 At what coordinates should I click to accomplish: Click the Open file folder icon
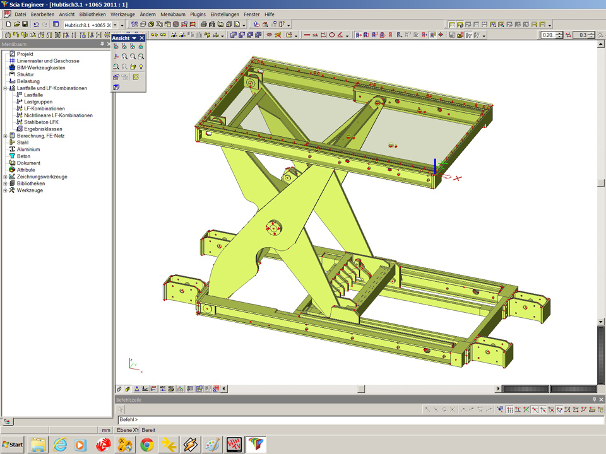pyautogui.click(x=16, y=25)
